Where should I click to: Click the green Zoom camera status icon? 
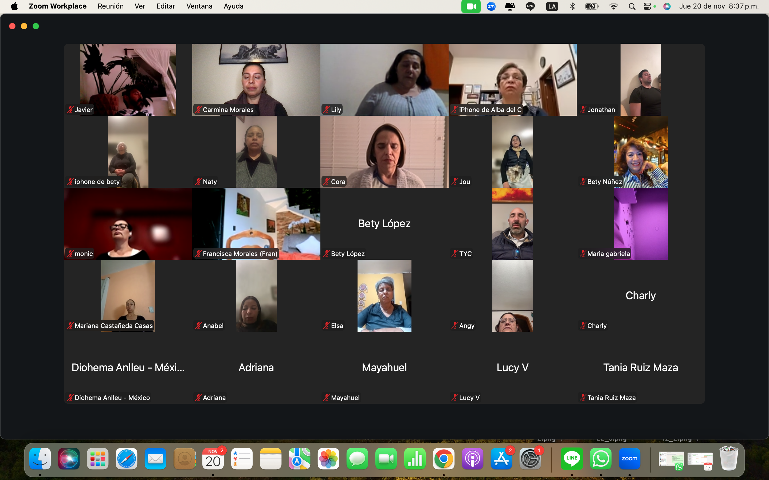point(471,6)
